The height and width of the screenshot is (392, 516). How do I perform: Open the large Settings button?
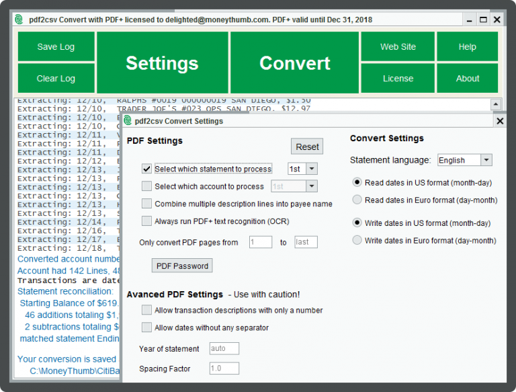click(162, 63)
